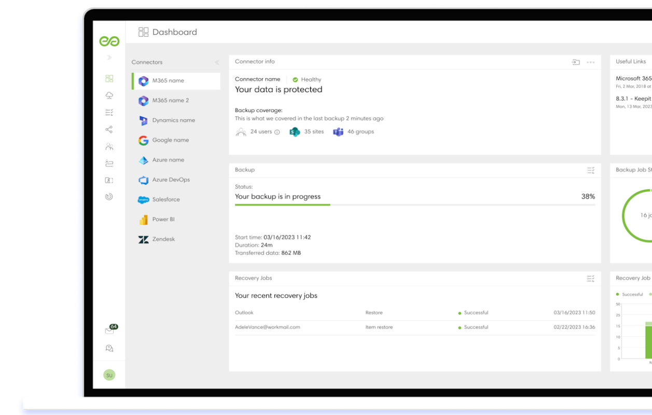Click the 'Item restore' cell
This screenshot has width=652, height=415.
(x=379, y=327)
